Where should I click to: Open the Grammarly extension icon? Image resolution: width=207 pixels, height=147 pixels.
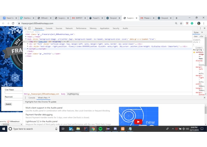[192, 23]
